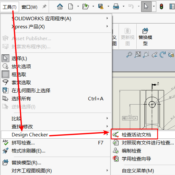Print using the printer icon
Screen dimensions: 175x175
tap(116, 6)
